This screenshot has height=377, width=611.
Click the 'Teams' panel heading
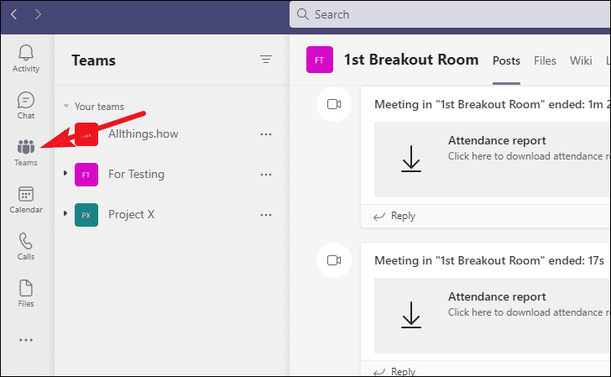93,60
